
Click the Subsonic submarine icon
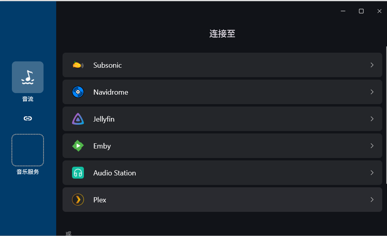[78, 65]
